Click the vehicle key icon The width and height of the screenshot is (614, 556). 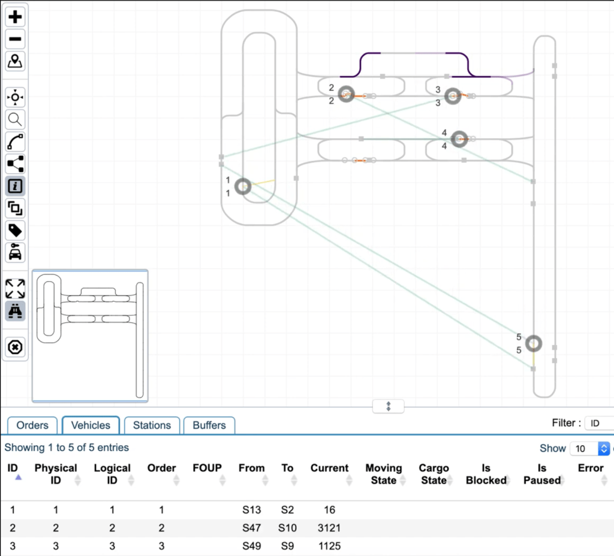tap(16, 253)
